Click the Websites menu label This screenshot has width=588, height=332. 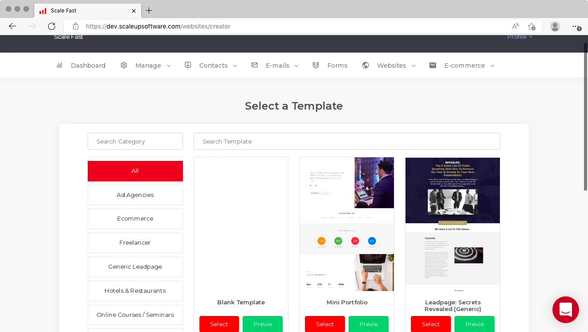click(391, 66)
